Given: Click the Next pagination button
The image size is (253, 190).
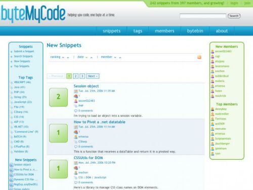Looking at the screenshot, I should click(x=93, y=76).
